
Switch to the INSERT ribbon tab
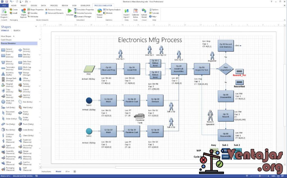(24, 6)
